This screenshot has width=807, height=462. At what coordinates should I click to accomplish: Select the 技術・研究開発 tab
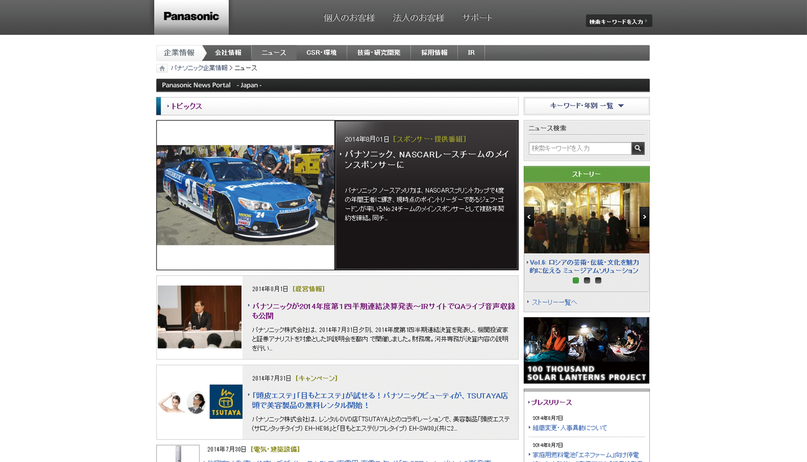(x=379, y=53)
